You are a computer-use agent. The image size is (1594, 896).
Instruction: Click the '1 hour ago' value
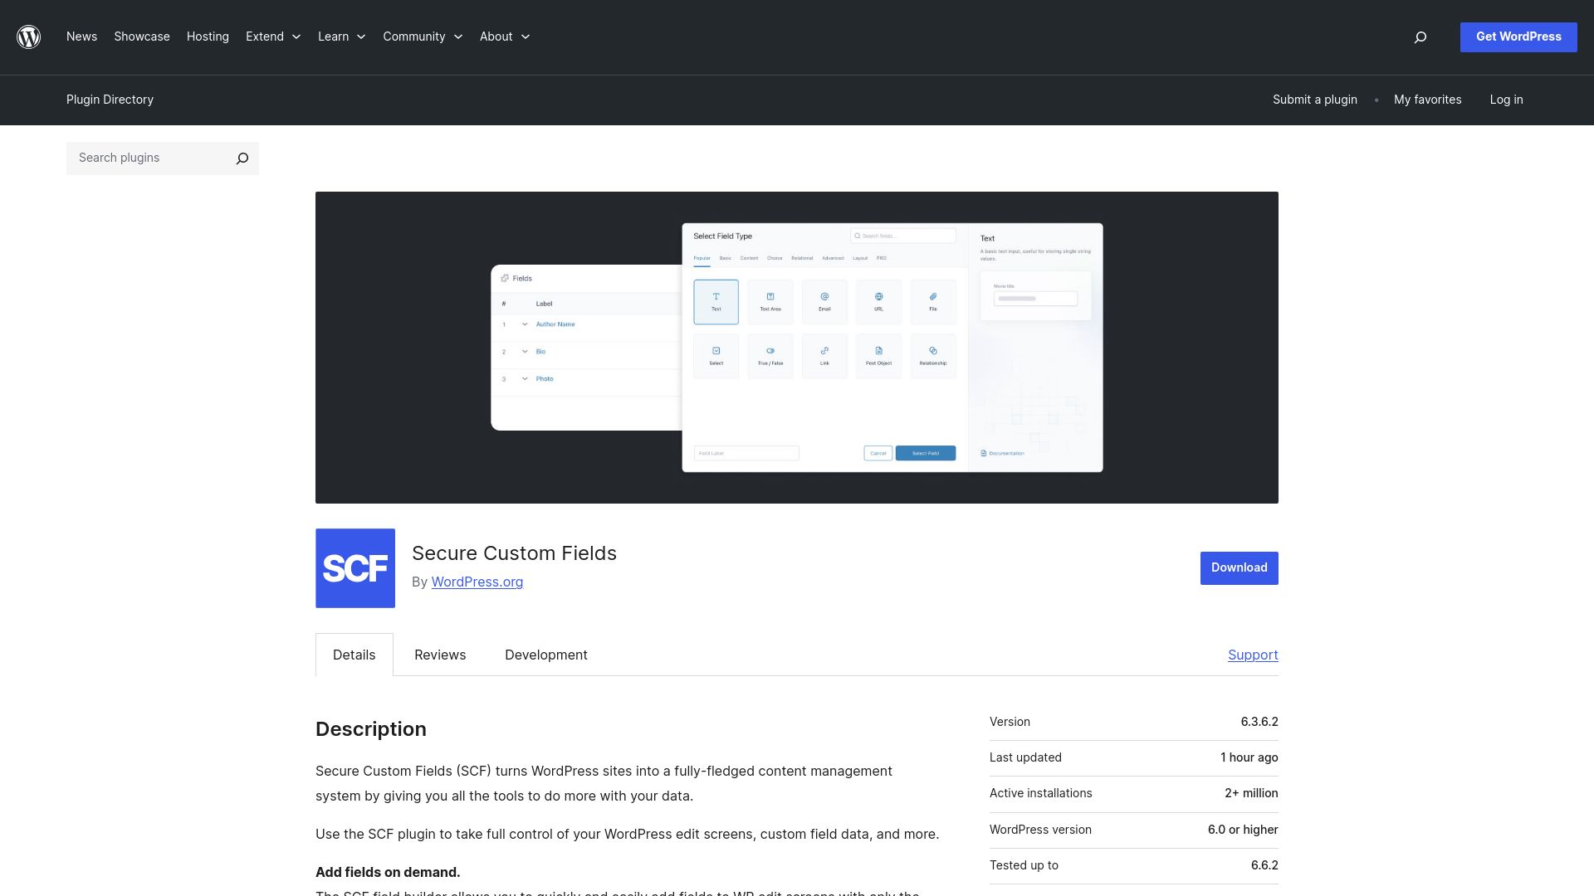tap(1249, 757)
